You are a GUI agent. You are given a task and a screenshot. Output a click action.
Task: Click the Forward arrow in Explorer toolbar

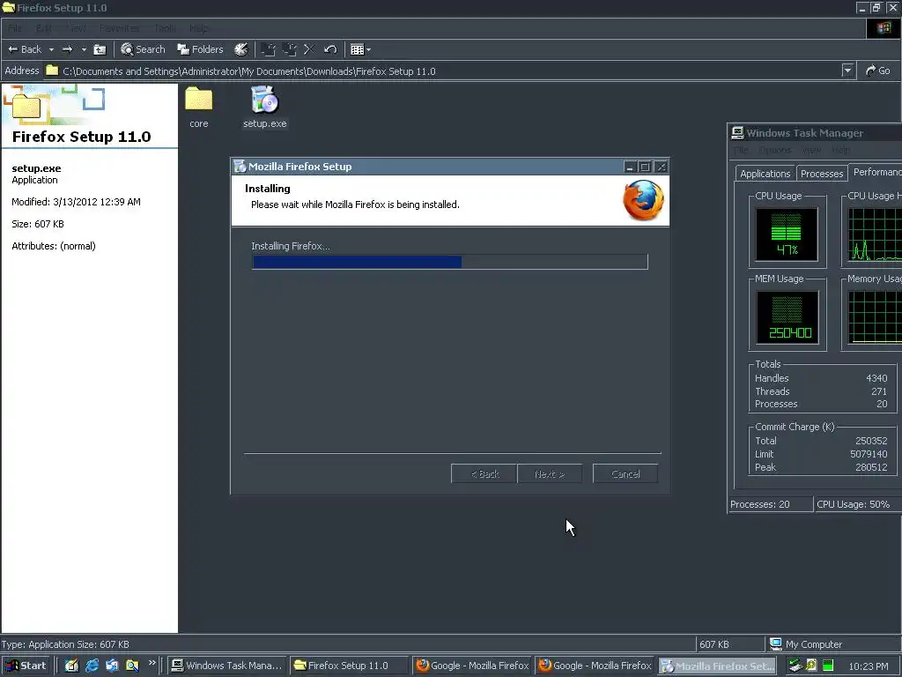[x=67, y=49]
